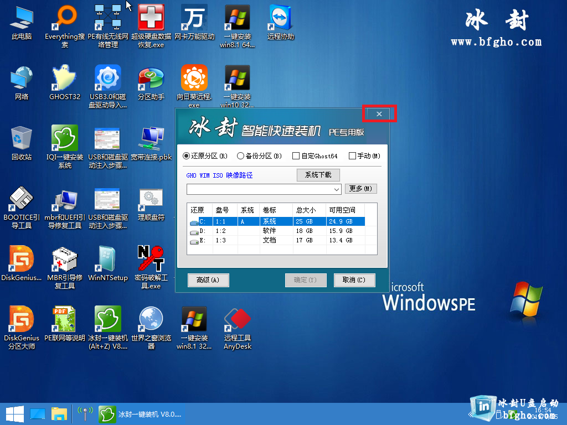Open PE有线无线网络管理 icon
This screenshot has width=567, height=425.
108,26
